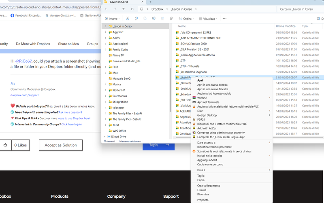The image size is (324, 203).
Task: Open the Ordina sort dropdown
Action: pyautogui.click(x=186, y=19)
